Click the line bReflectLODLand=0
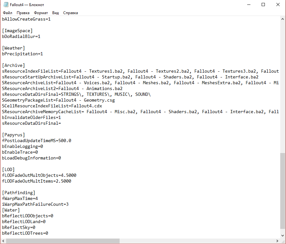This screenshot has width=286, height=244. coord(24,222)
